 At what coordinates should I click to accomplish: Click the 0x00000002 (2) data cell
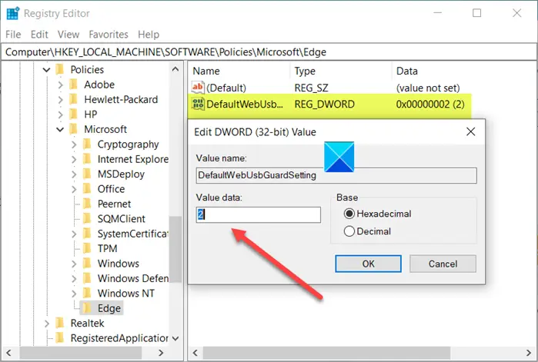(x=430, y=104)
